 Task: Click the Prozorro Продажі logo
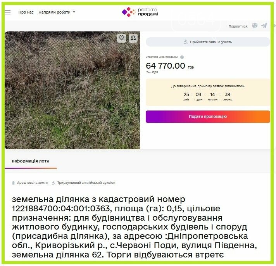pyautogui.click(x=140, y=12)
